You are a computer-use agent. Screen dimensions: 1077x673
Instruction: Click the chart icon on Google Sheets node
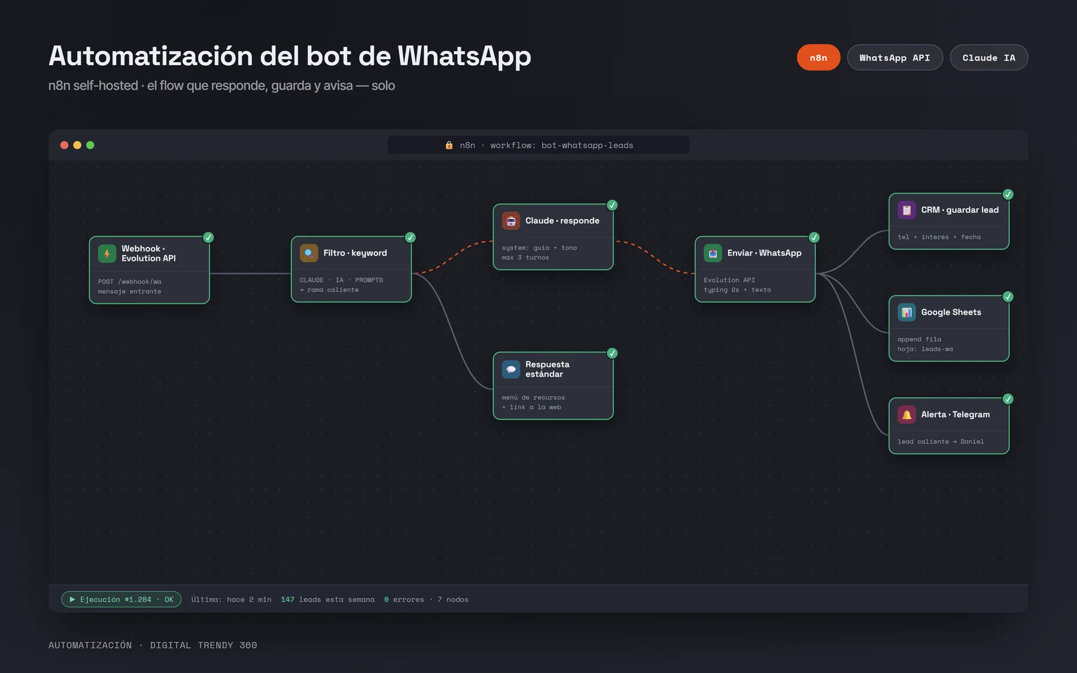tap(906, 312)
